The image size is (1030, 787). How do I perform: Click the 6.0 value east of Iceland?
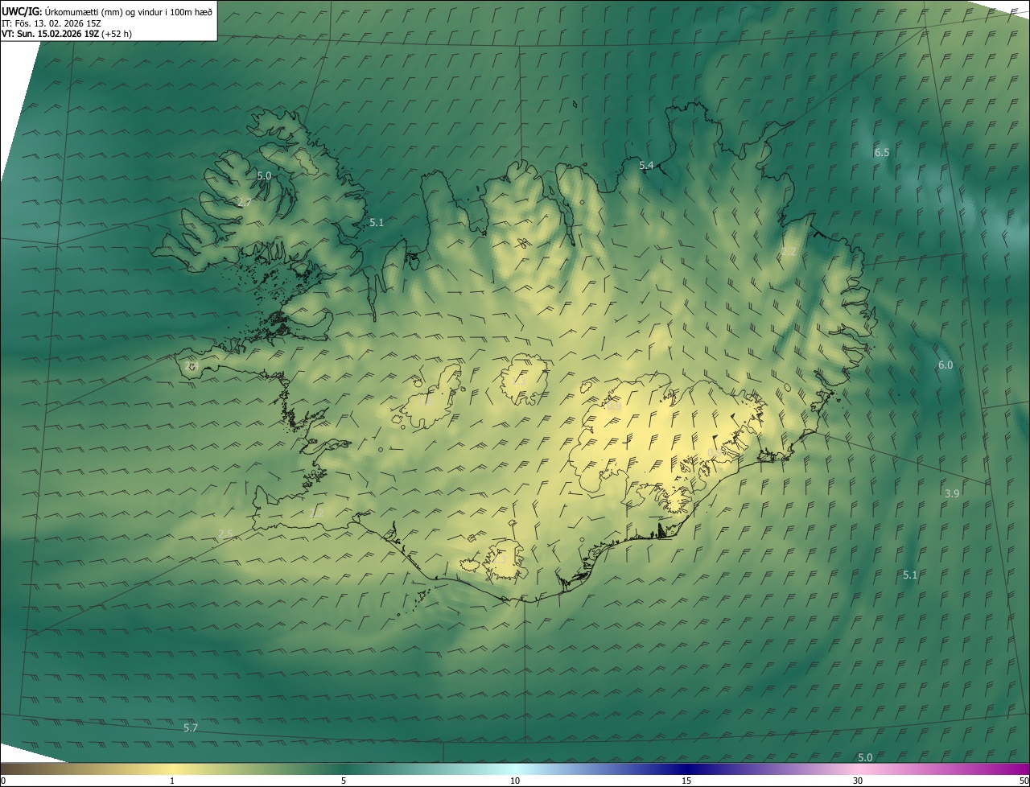pyautogui.click(x=946, y=365)
